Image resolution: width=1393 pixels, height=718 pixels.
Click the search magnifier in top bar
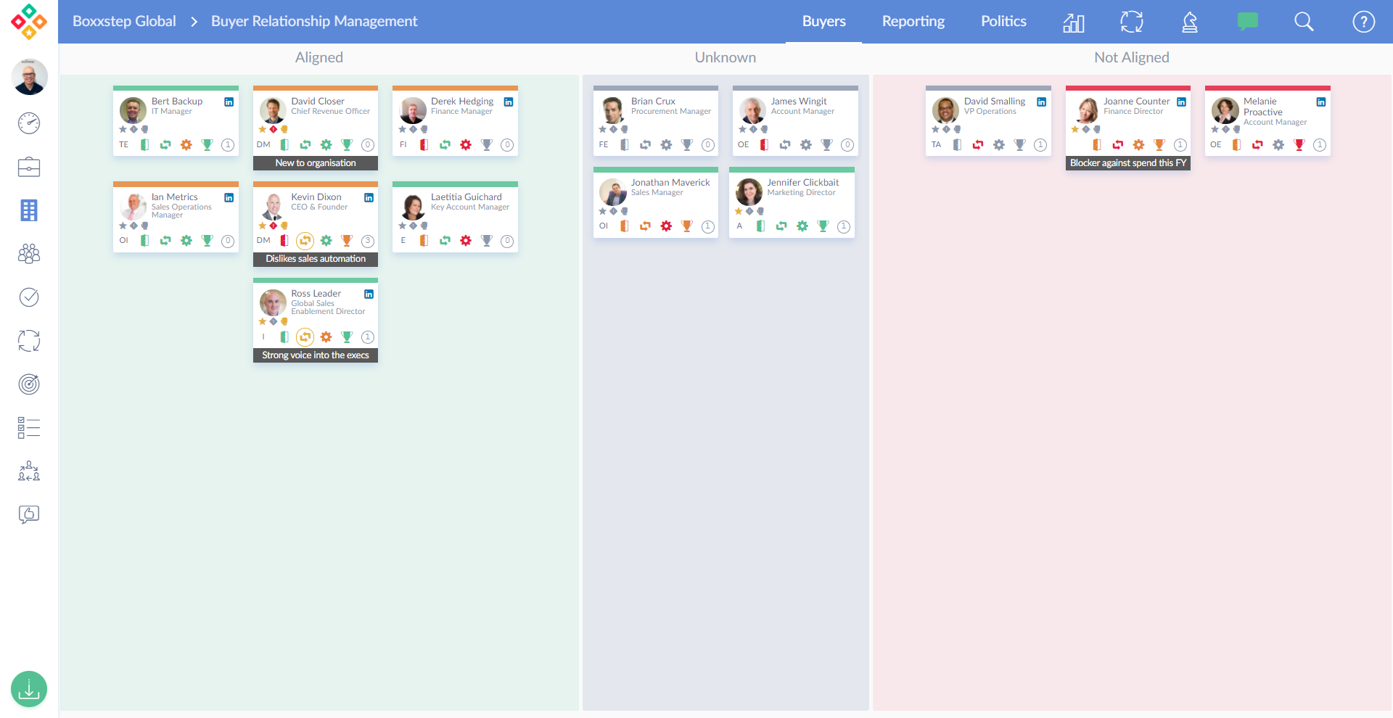pos(1304,22)
